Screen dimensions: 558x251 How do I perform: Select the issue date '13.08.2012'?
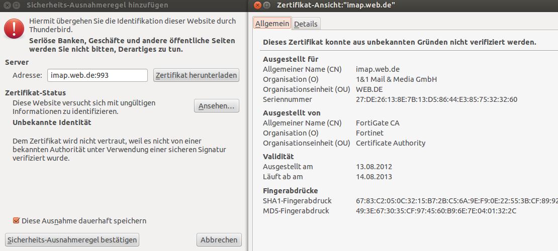tap(374, 166)
